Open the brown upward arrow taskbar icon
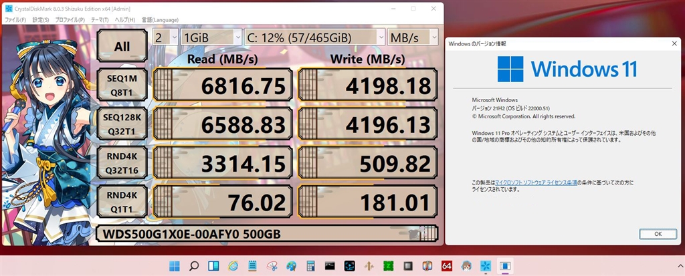 click(369, 265)
